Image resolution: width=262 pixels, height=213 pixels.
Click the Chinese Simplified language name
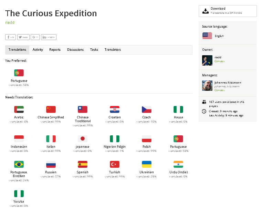click(51, 117)
